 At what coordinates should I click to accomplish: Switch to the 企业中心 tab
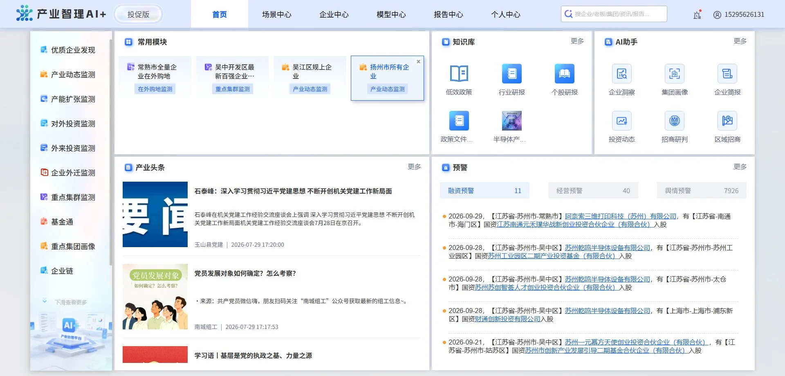click(x=334, y=15)
